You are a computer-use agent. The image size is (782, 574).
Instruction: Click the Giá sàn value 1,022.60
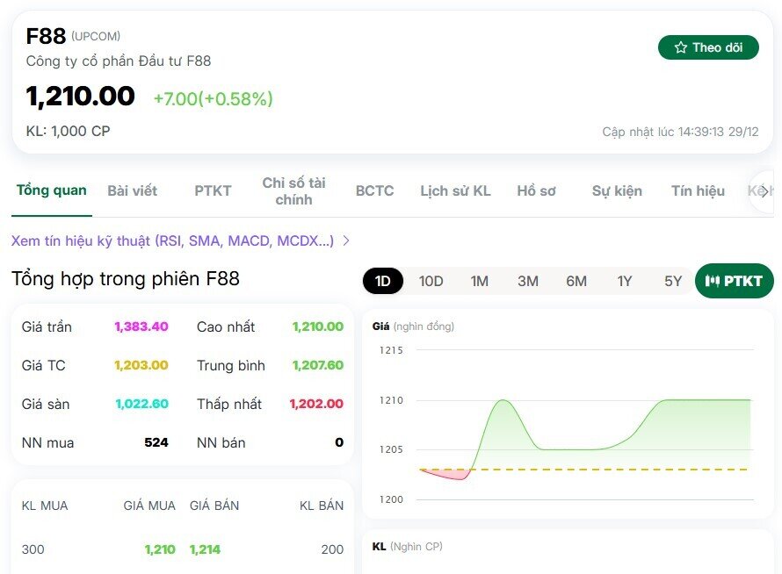pyautogui.click(x=141, y=404)
